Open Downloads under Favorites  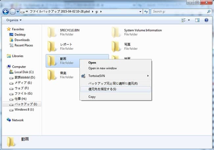[x=22, y=40]
